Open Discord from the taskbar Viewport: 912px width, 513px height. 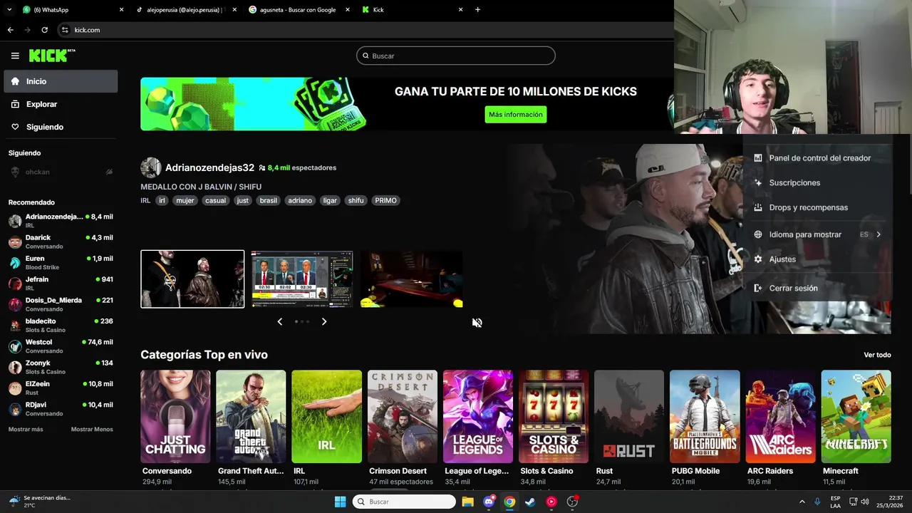click(489, 502)
